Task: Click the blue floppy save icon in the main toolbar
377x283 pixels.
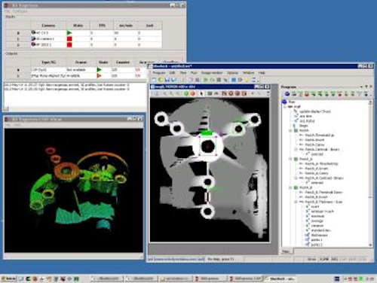Action: click(167, 80)
